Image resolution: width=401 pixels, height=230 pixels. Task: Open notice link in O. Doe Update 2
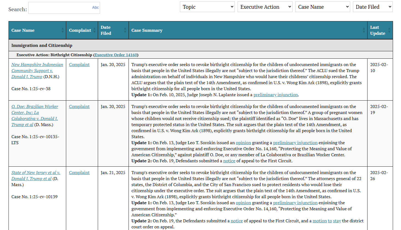229,161
